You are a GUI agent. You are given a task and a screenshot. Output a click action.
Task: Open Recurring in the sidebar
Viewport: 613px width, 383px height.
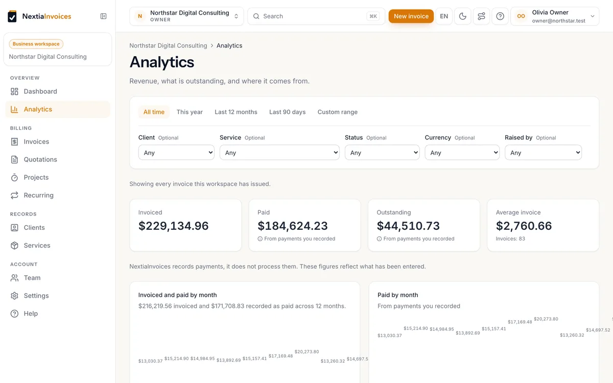tap(58, 195)
